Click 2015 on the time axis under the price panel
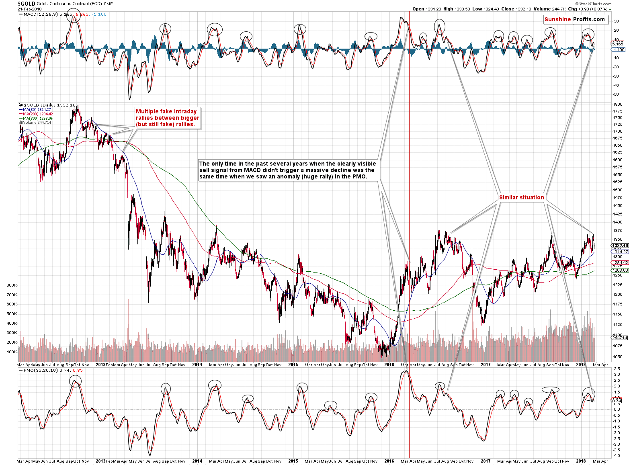 tap(293, 365)
